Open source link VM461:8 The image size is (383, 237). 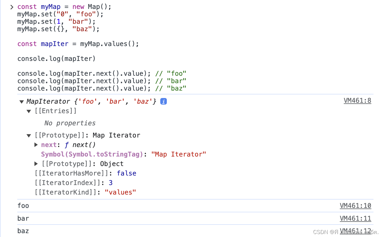357,101
